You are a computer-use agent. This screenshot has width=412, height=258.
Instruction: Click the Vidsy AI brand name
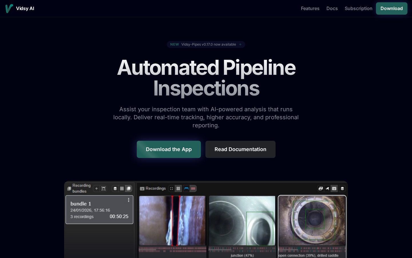(x=25, y=9)
